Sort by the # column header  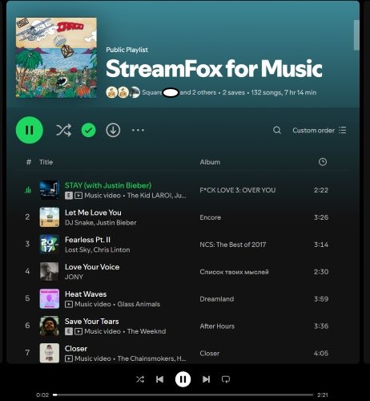click(x=29, y=162)
